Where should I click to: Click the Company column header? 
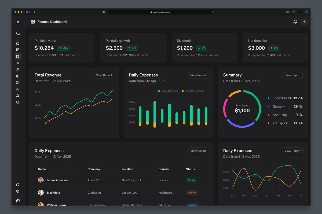click(x=94, y=169)
